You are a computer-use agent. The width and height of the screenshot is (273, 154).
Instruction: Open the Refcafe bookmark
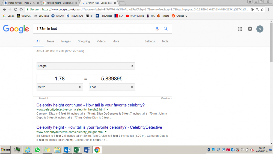[x=163, y=16]
